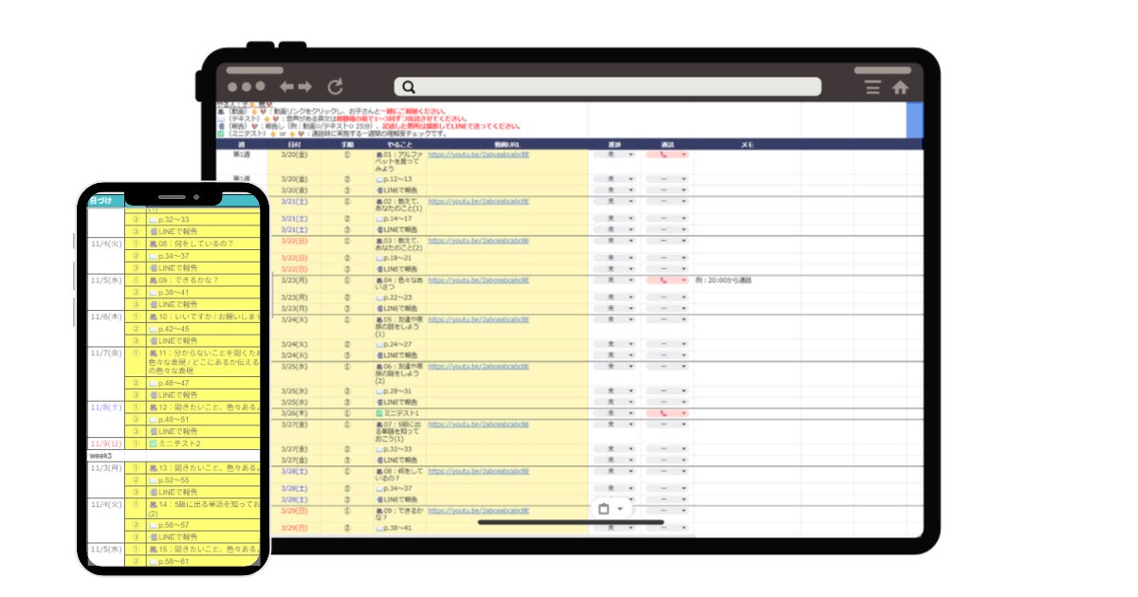Open 進捗 dropdown in 01：アルファベット row

point(615,154)
